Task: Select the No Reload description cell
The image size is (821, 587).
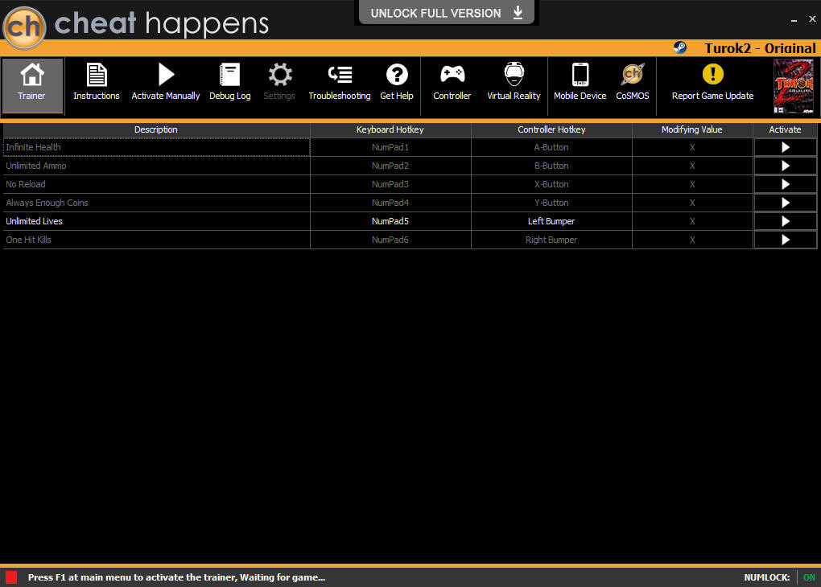Action: coord(157,184)
